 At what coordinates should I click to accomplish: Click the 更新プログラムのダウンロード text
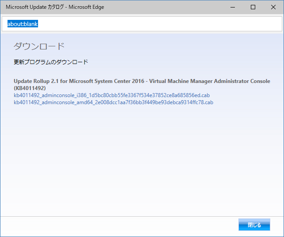click(51, 62)
